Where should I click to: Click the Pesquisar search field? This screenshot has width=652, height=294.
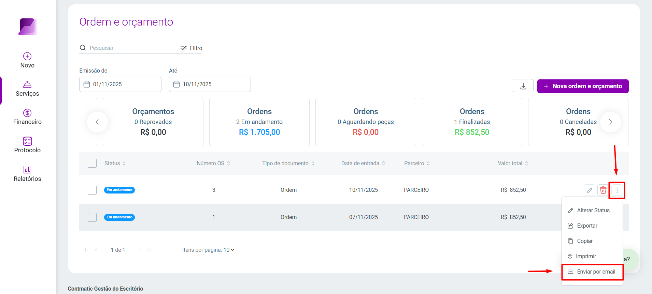[x=130, y=48]
